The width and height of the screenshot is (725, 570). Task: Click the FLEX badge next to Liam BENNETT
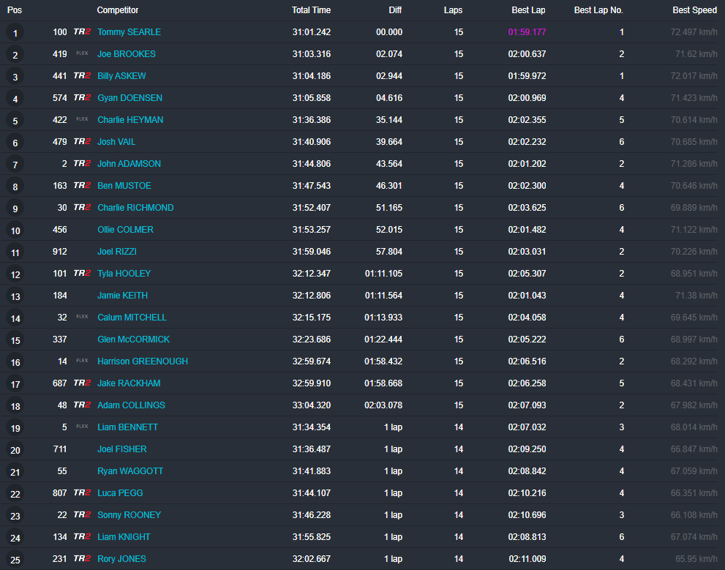[x=82, y=427]
